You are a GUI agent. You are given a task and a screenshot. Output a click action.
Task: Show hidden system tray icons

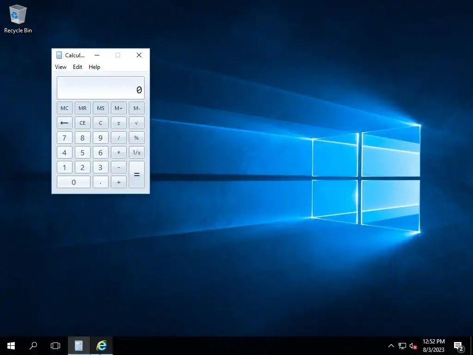pyautogui.click(x=391, y=346)
